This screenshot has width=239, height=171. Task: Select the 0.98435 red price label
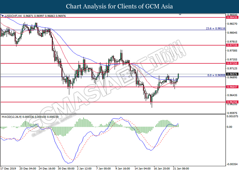tap(232, 17)
